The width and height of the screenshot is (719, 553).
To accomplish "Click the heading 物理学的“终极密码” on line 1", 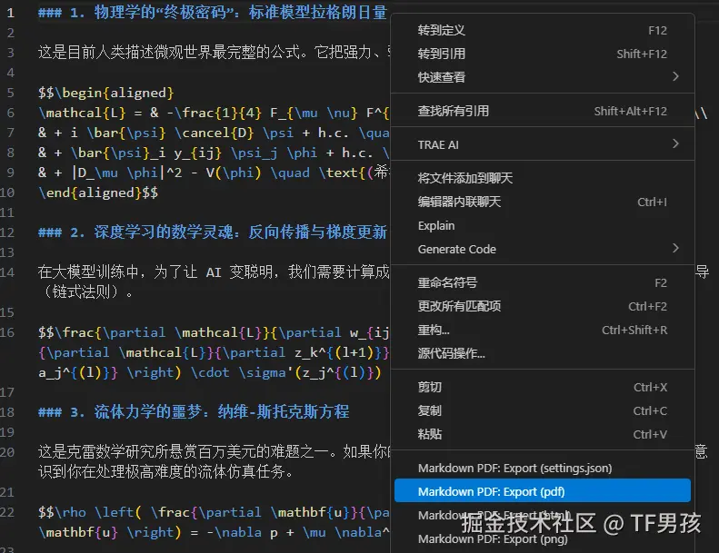I will point(164,13).
